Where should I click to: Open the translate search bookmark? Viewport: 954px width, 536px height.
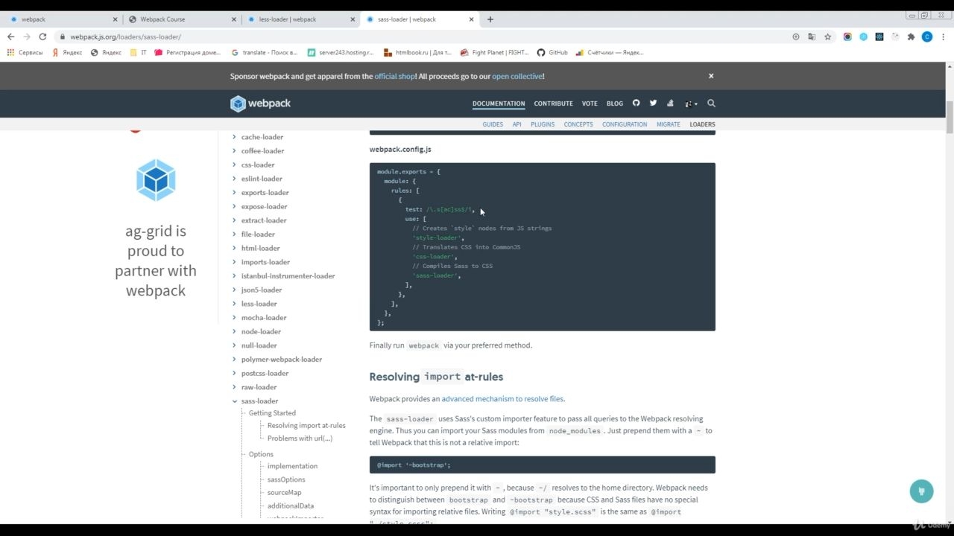click(265, 53)
